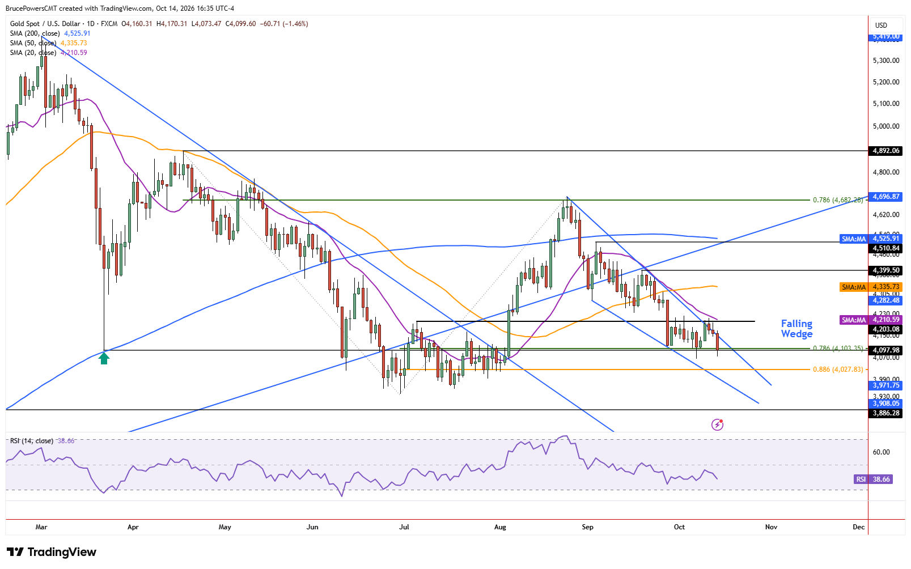Click the Aug label on the time axis
Image resolution: width=911 pixels, height=569 pixels.
[x=500, y=527]
